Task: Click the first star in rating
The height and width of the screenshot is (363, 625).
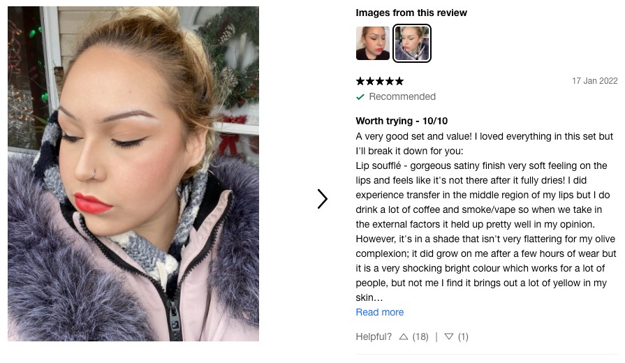Action: pos(360,81)
